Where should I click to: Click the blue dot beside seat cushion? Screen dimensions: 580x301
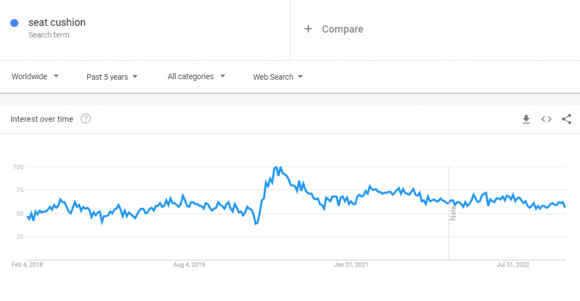[x=15, y=23]
